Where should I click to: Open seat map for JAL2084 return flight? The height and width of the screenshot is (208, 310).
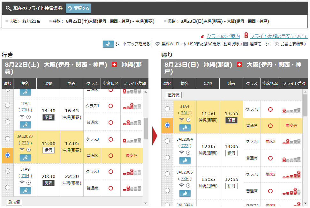click(x=185, y=160)
